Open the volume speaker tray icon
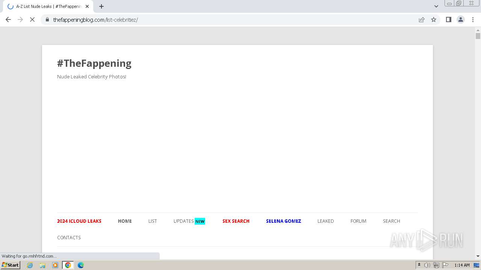Viewport: 481px width, 270px height. tap(427, 265)
